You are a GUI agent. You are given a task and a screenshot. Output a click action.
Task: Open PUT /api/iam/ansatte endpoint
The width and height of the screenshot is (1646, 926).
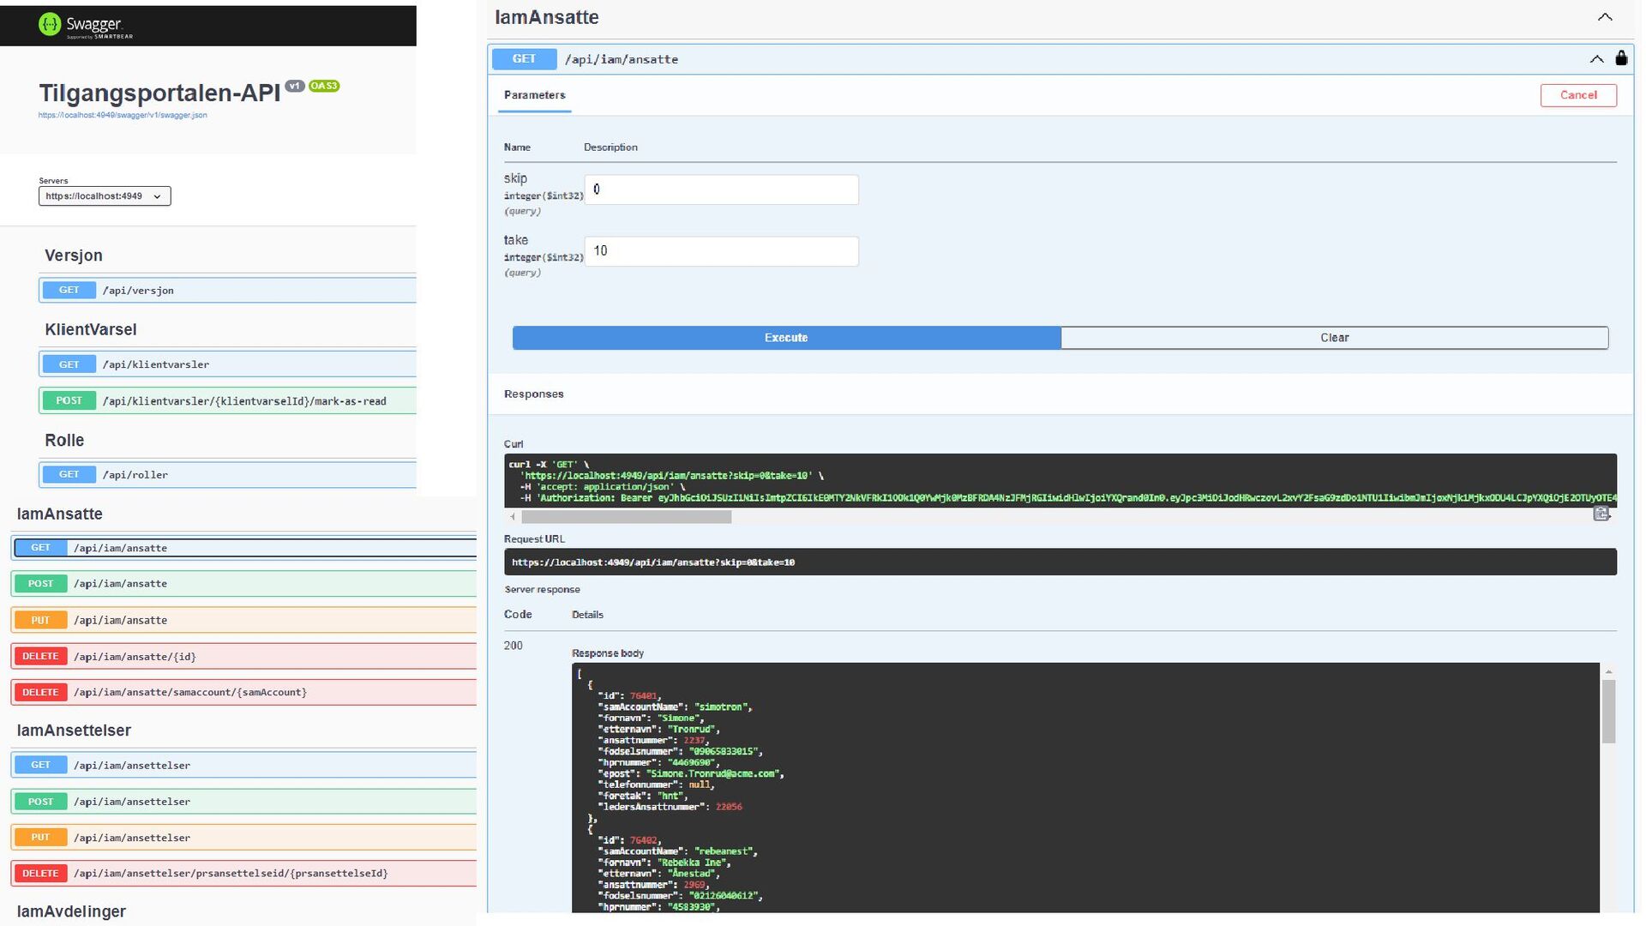[x=244, y=620]
